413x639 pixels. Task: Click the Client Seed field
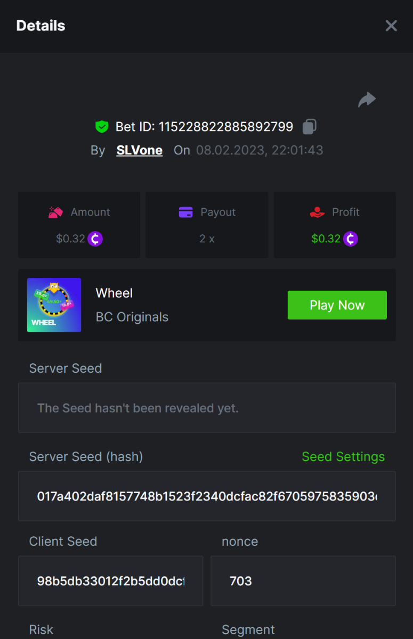click(111, 581)
